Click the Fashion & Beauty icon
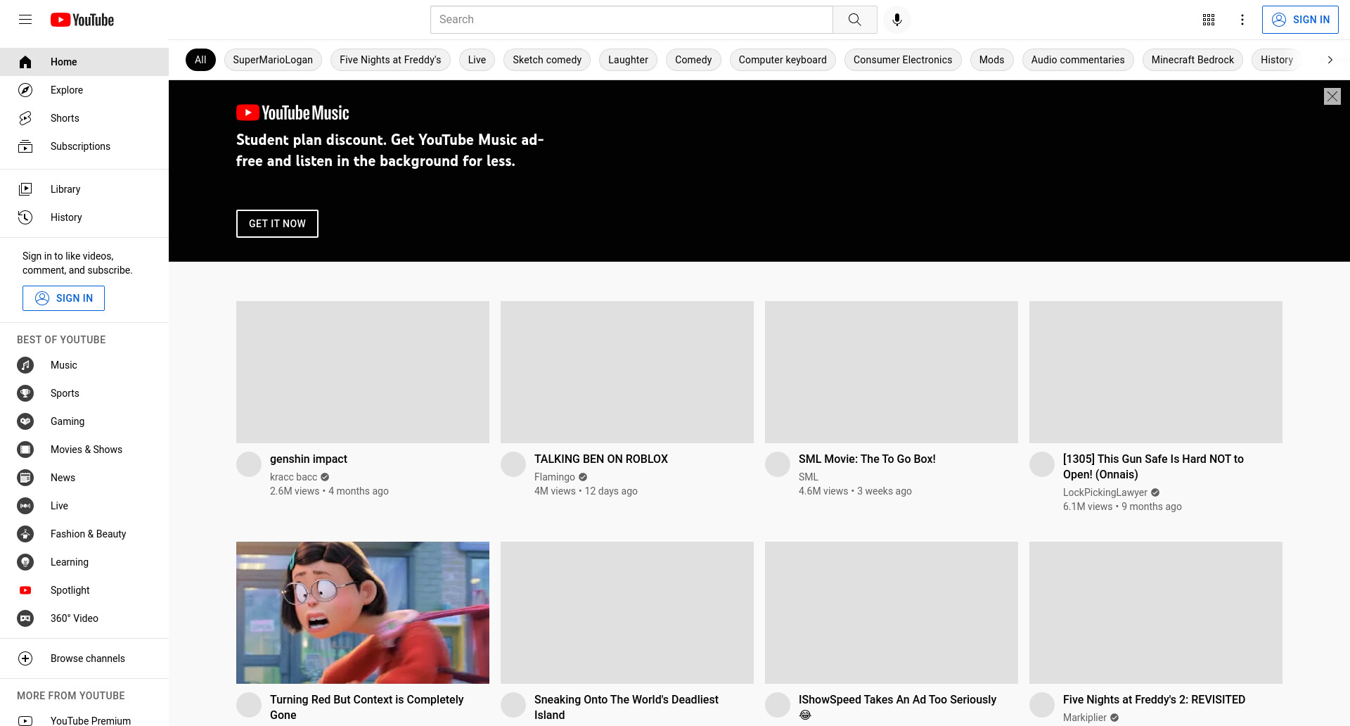The image size is (1350, 726). tap(25, 534)
